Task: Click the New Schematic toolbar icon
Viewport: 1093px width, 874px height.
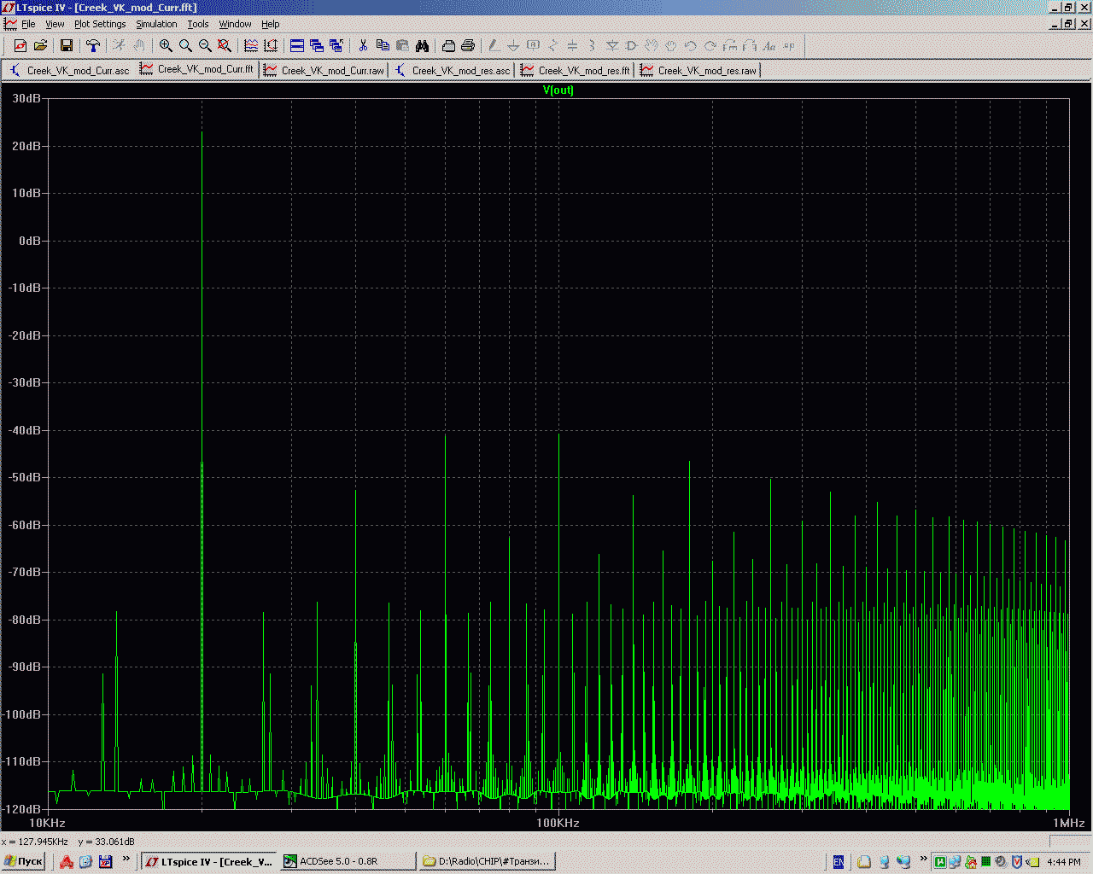Action: click(x=20, y=45)
